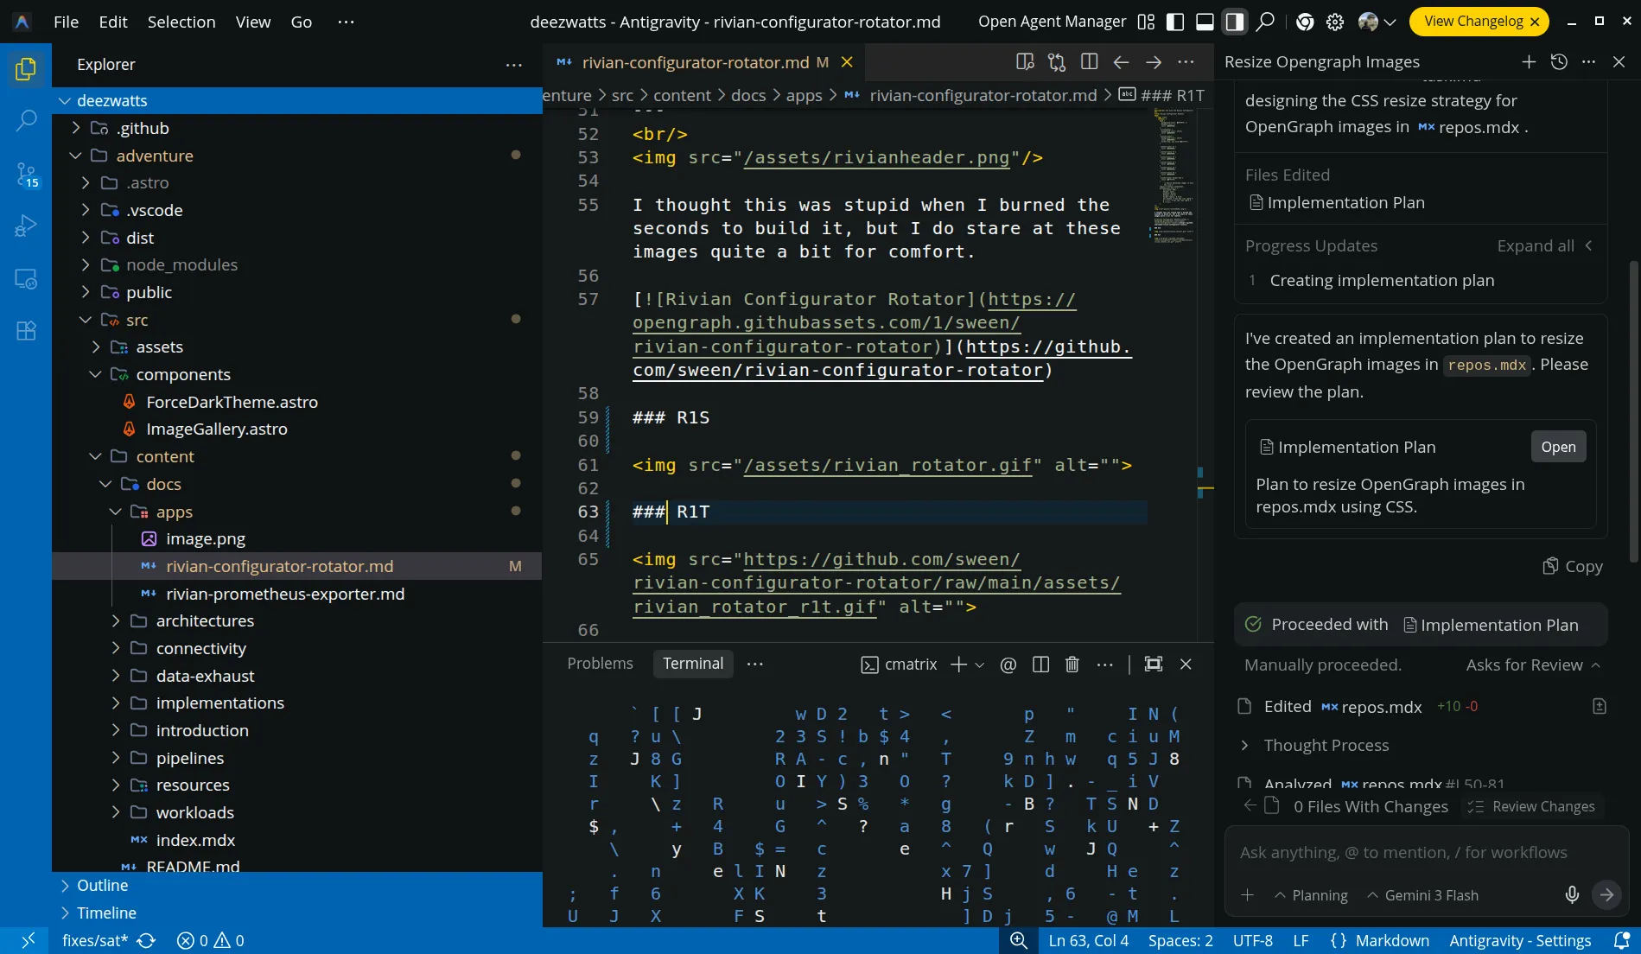Toggle the primary side bar layout button
This screenshot has height=954, width=1641.
[x=1175, y=22]
